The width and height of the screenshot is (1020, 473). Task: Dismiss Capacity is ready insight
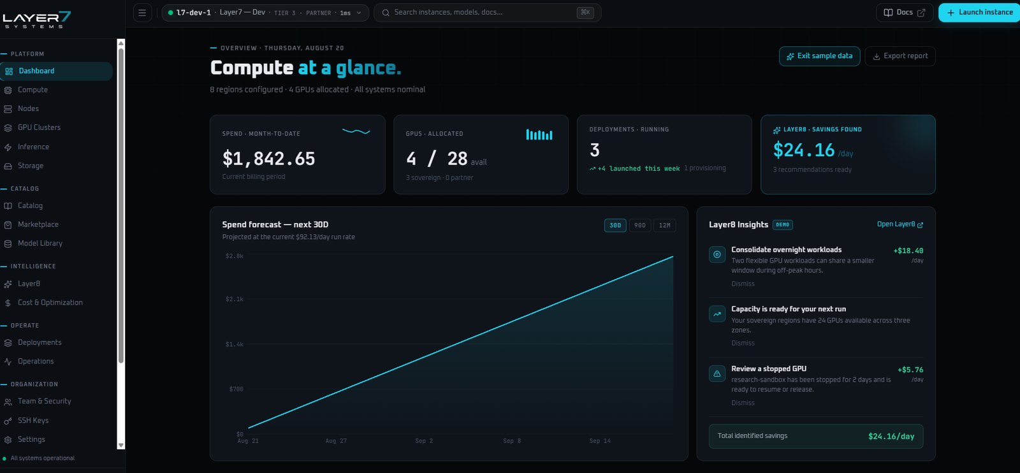(743, 344)
